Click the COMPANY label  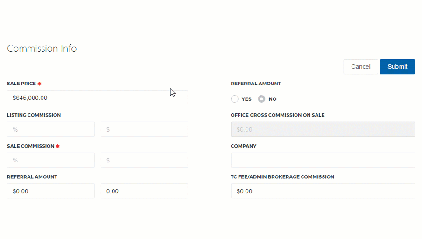pyautogui.click(x=244, y=146)
